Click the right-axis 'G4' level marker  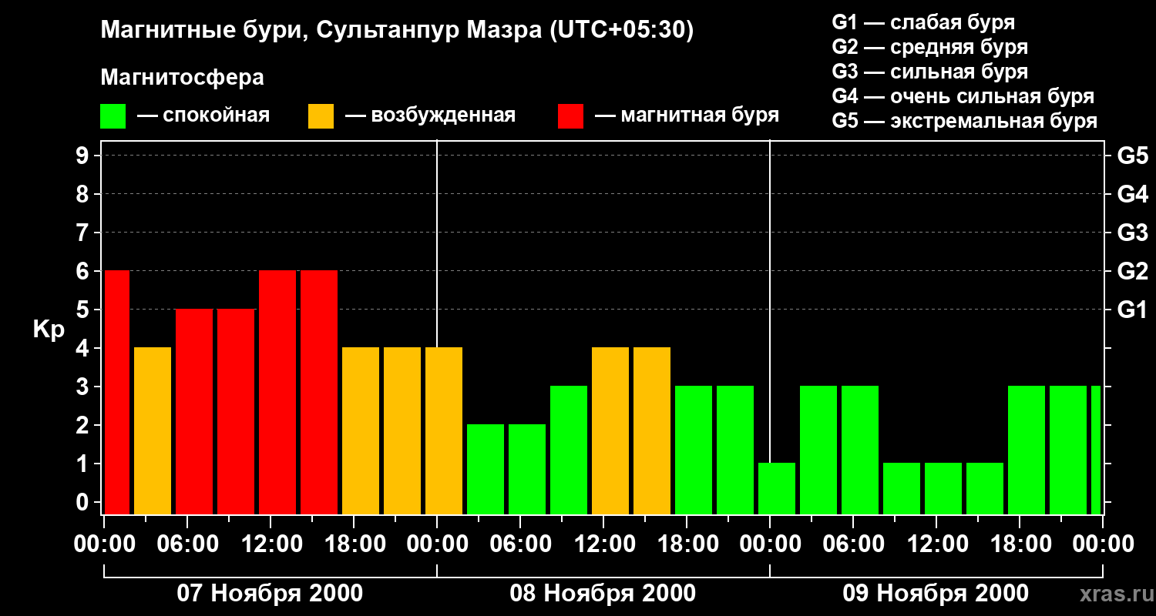click(x=1132, y=194)
